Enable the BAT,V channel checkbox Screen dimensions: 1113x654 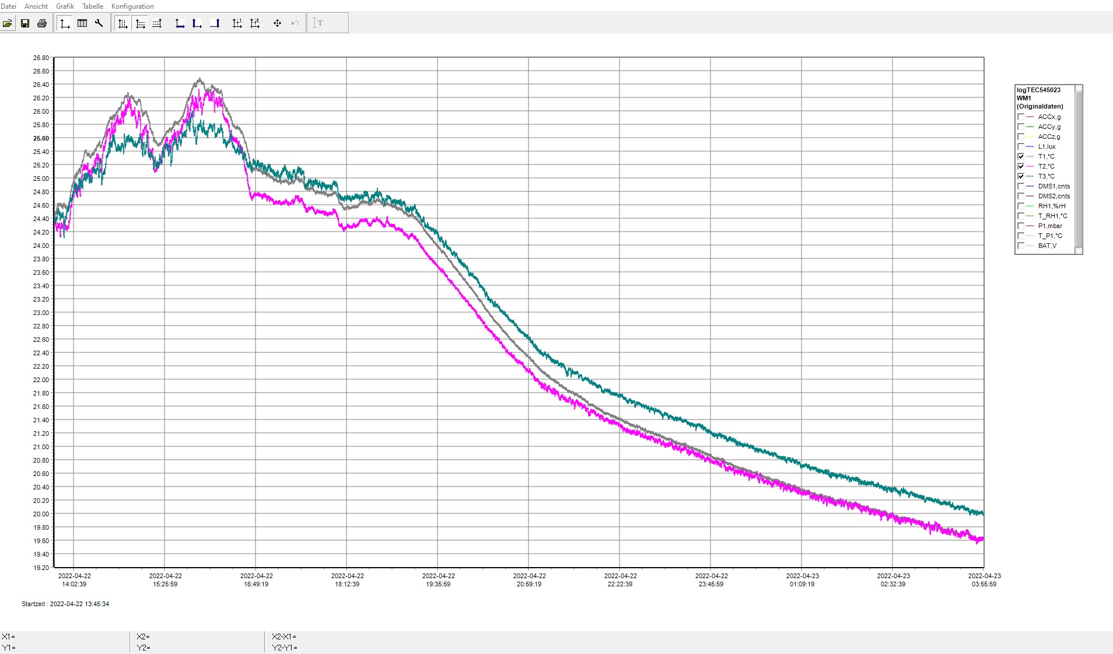point(1021,246)
